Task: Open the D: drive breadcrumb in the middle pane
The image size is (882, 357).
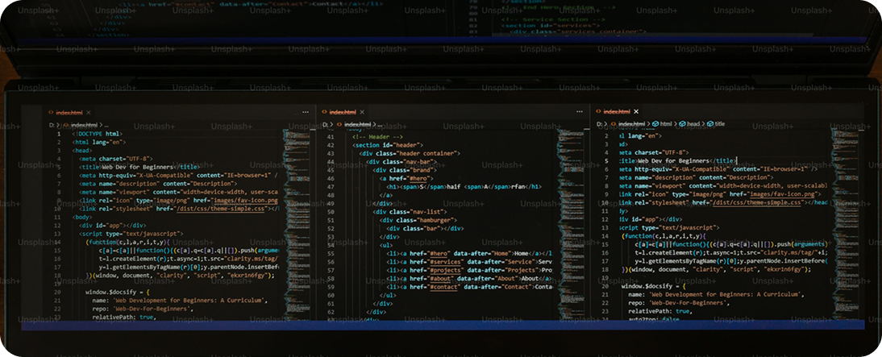Action: coord(326,125)
